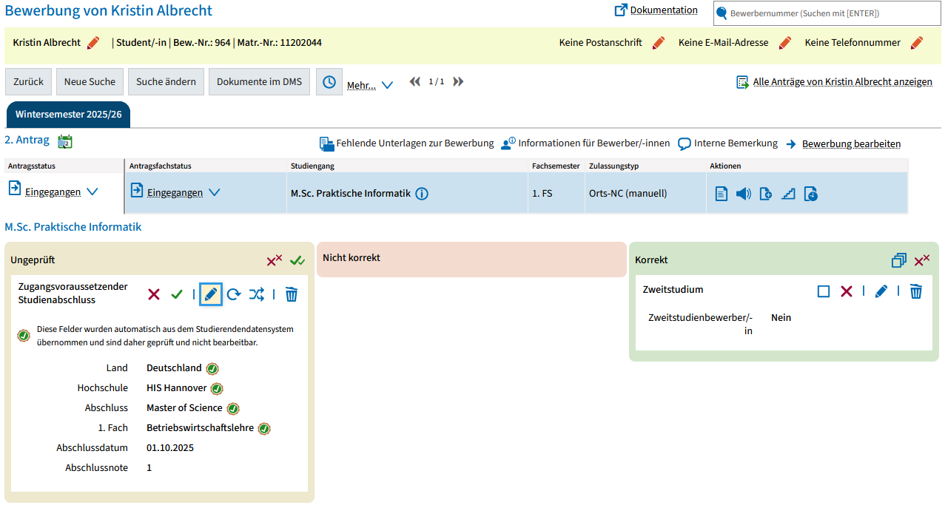Tick the Zweitstudium square checkbox
The height and width of the screenshot is (505, 945).
click(x=824, y=291)
